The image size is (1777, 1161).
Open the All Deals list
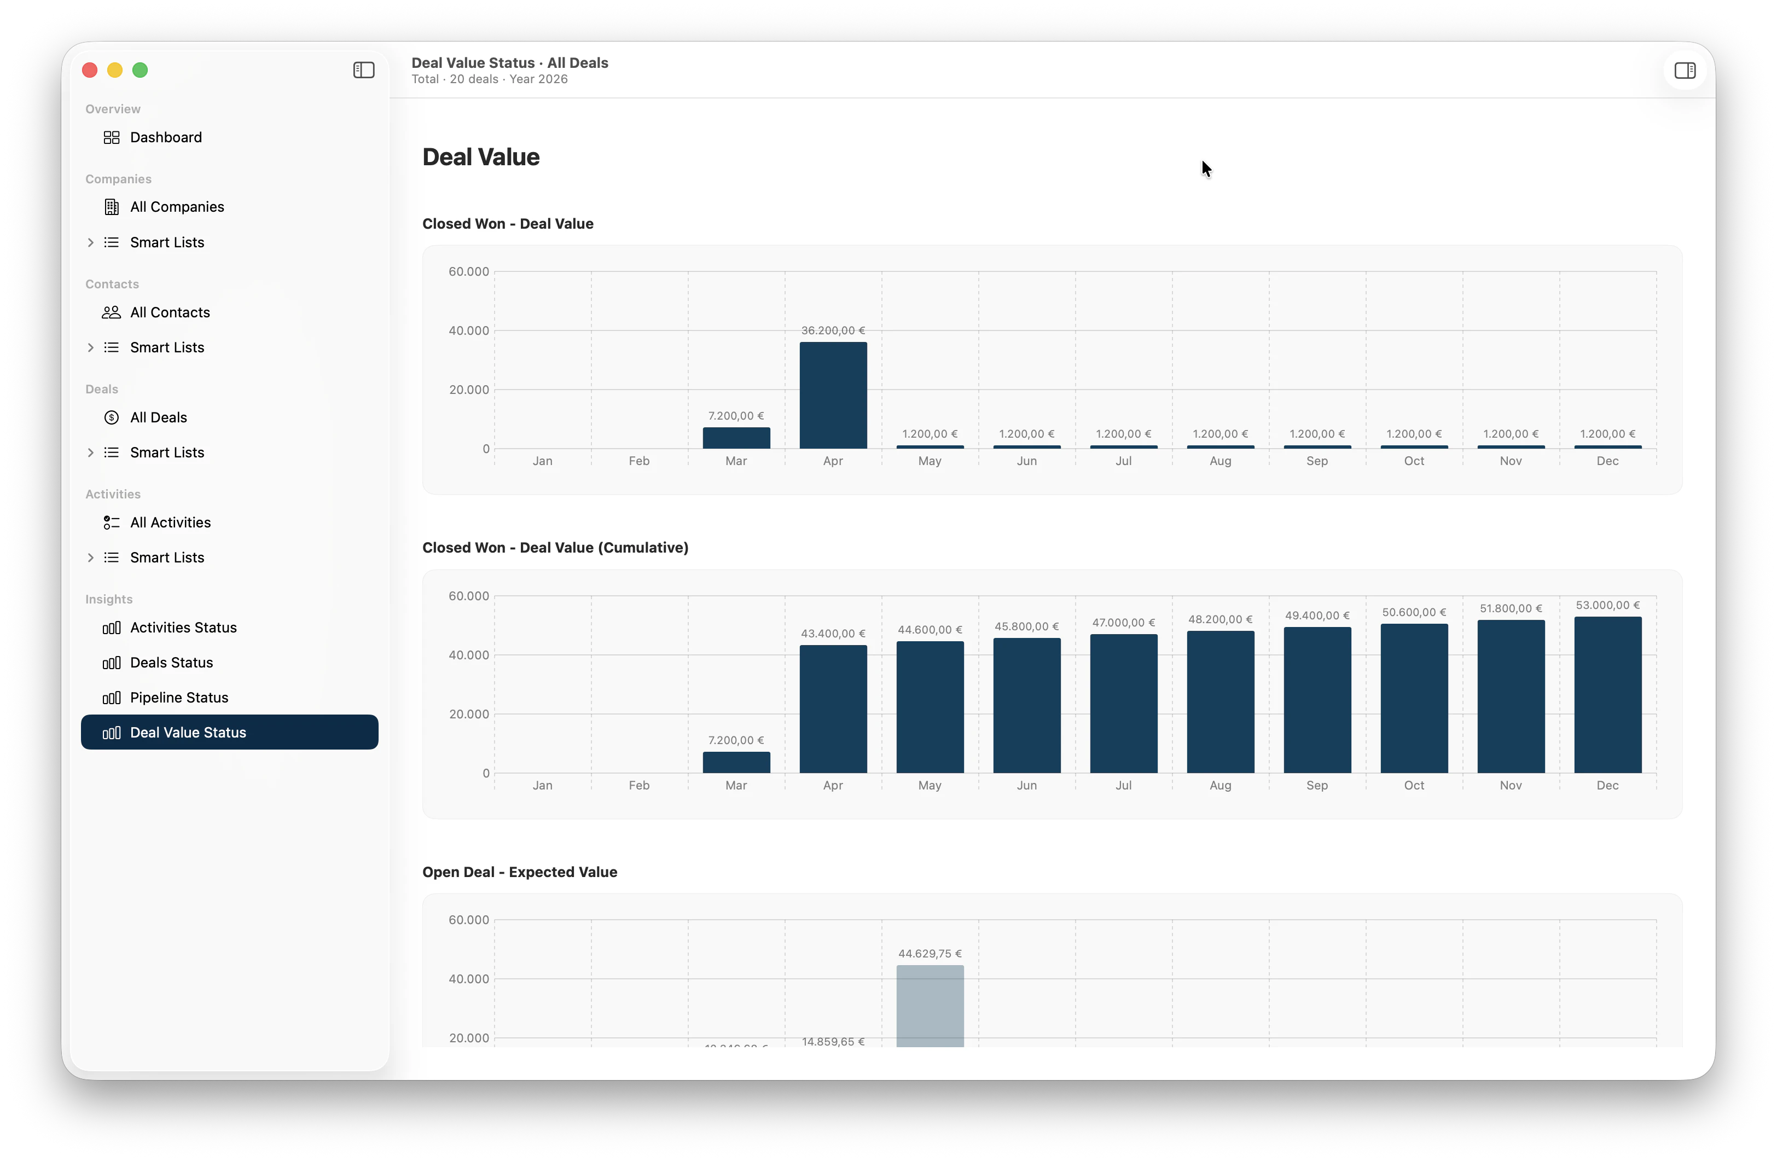pos(158,416)
